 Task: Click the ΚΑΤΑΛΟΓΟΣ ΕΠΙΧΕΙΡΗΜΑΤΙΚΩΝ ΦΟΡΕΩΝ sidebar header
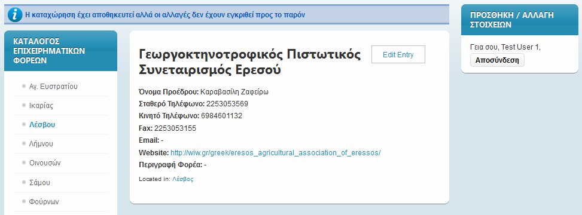coord(60,51)
